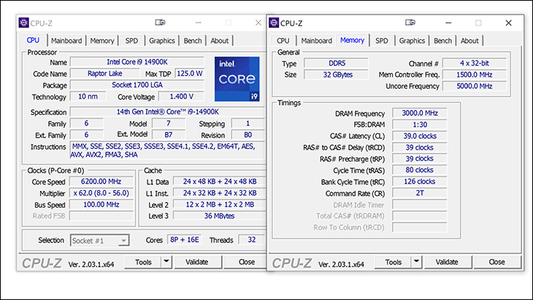Close right CPU-Z window with X
This screenshot has width=533, height=300.
[x=508, y=23]
